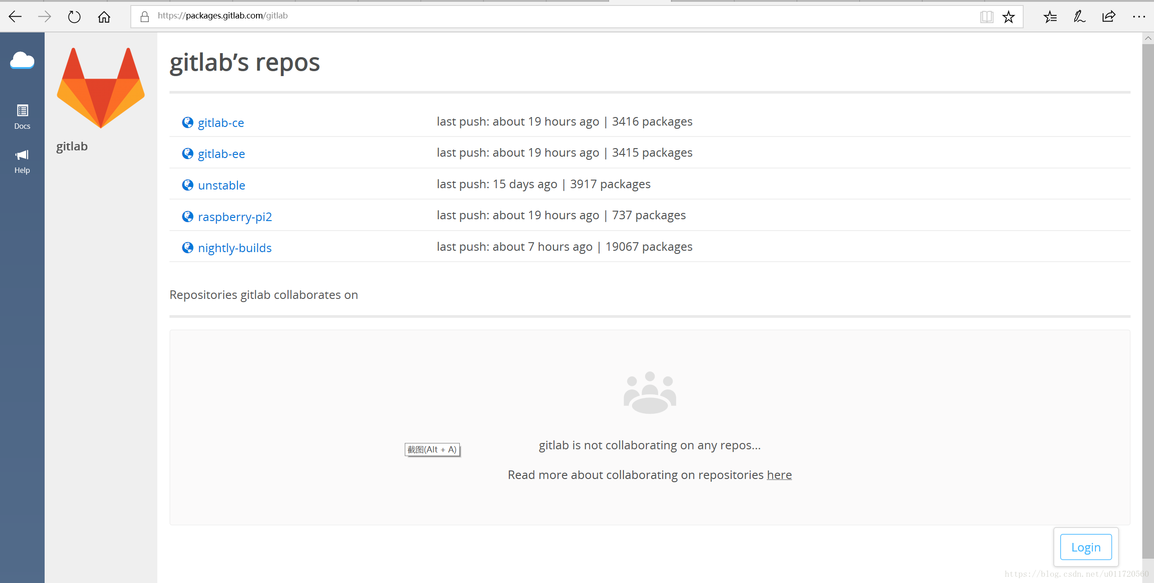This screenshot has width=1154, height=583.
Task: Follow the 'here' collaborating link
Action: [779, 475]
